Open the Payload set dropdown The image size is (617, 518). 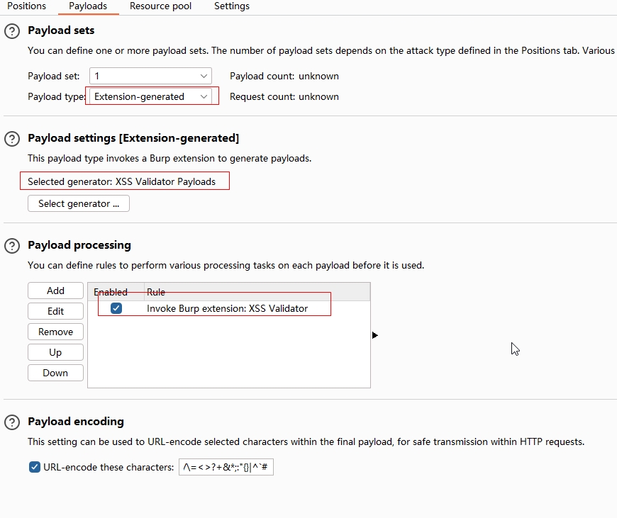coord(150,76)
